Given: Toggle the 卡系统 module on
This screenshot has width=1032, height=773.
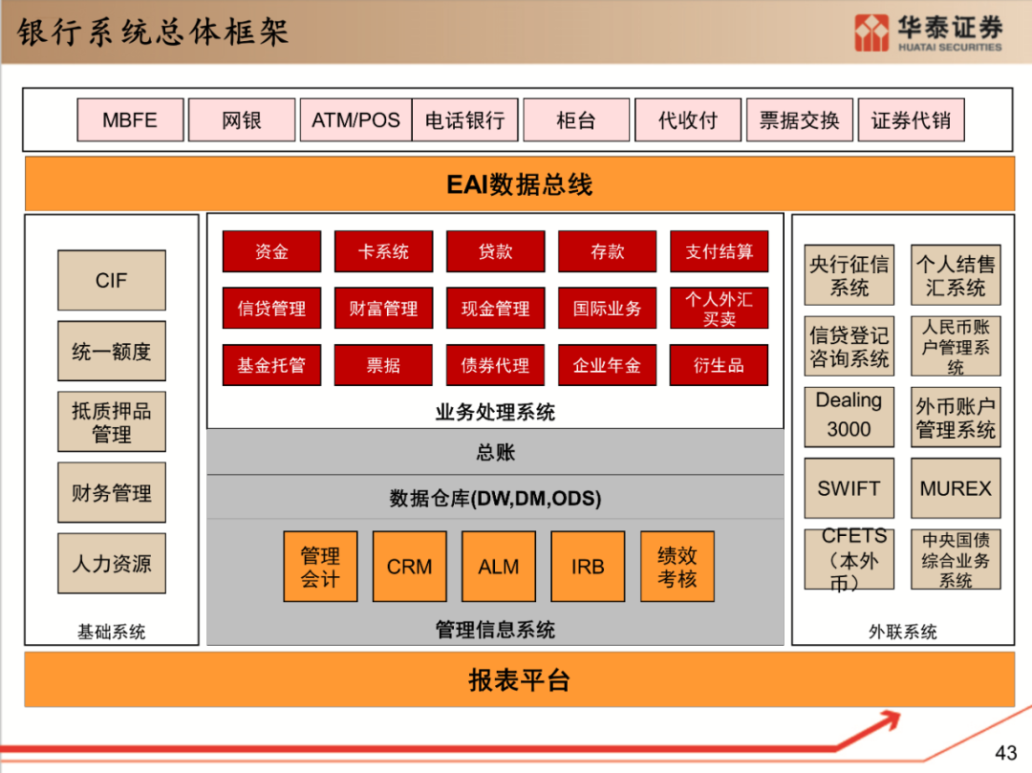Looking at the screenshot, I should pos(383,251).
